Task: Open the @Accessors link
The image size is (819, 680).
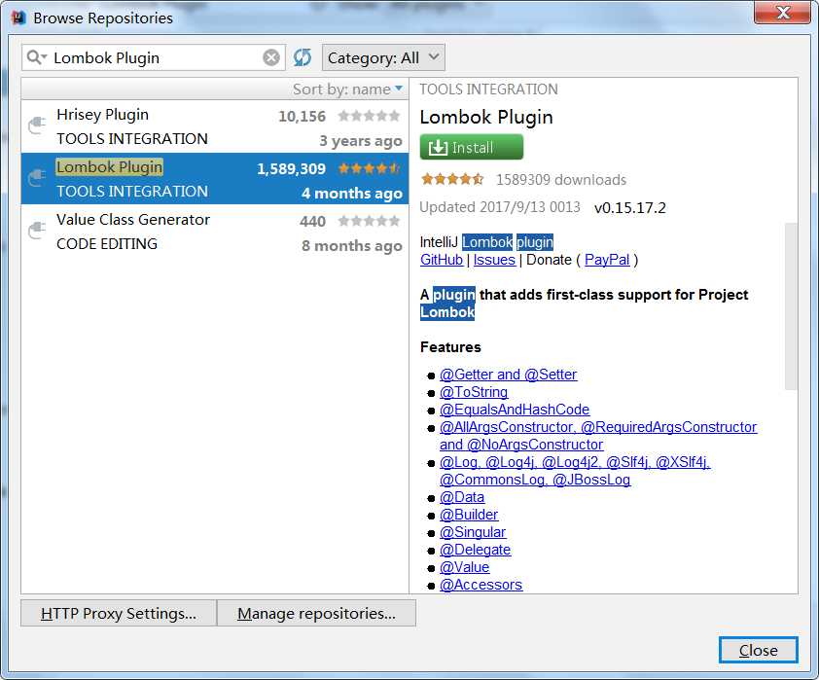Action: point(481,585)
